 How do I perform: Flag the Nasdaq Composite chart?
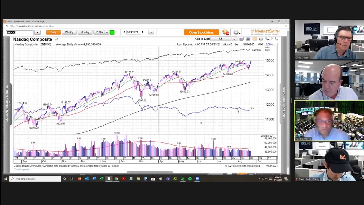[x=56, y=39]
